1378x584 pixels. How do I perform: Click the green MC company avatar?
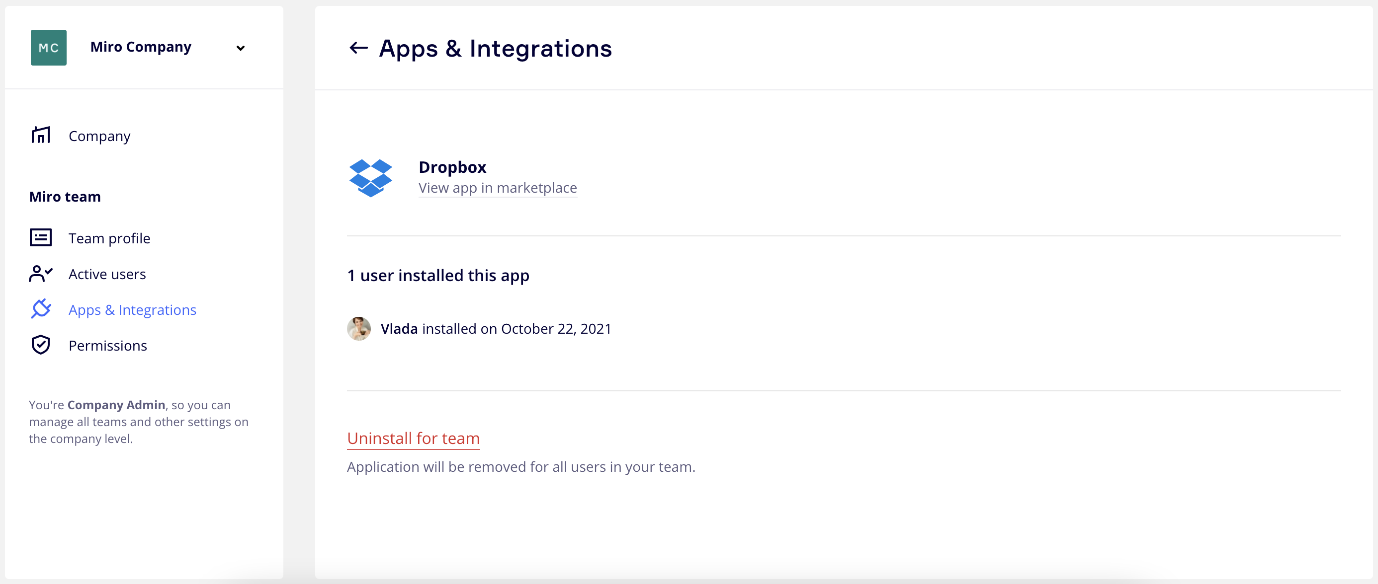point(49,48)
